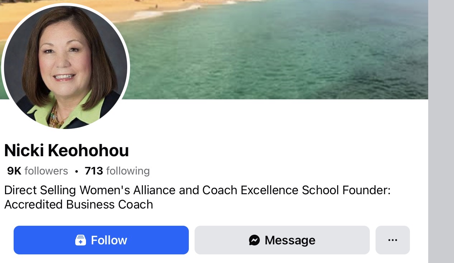
Task: Click the profile name Nicki Keohohou
Action: click(x=66, y=150)
